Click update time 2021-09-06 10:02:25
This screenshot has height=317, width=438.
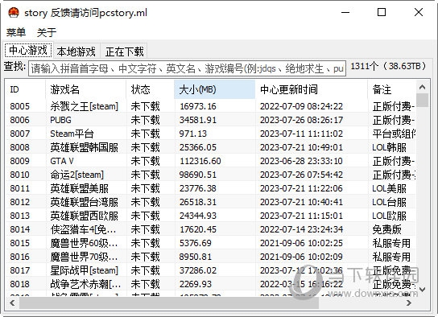301,243
